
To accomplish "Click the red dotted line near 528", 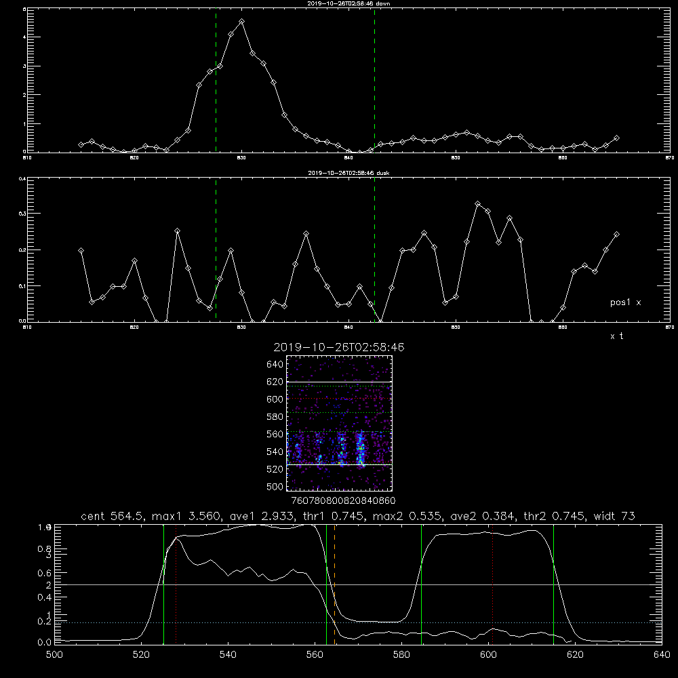I will (x=176, y=584).
